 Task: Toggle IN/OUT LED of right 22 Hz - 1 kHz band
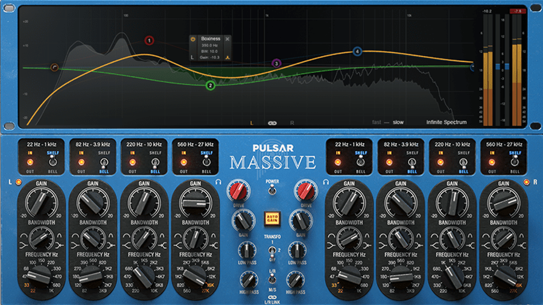click(x=338, y=162)
